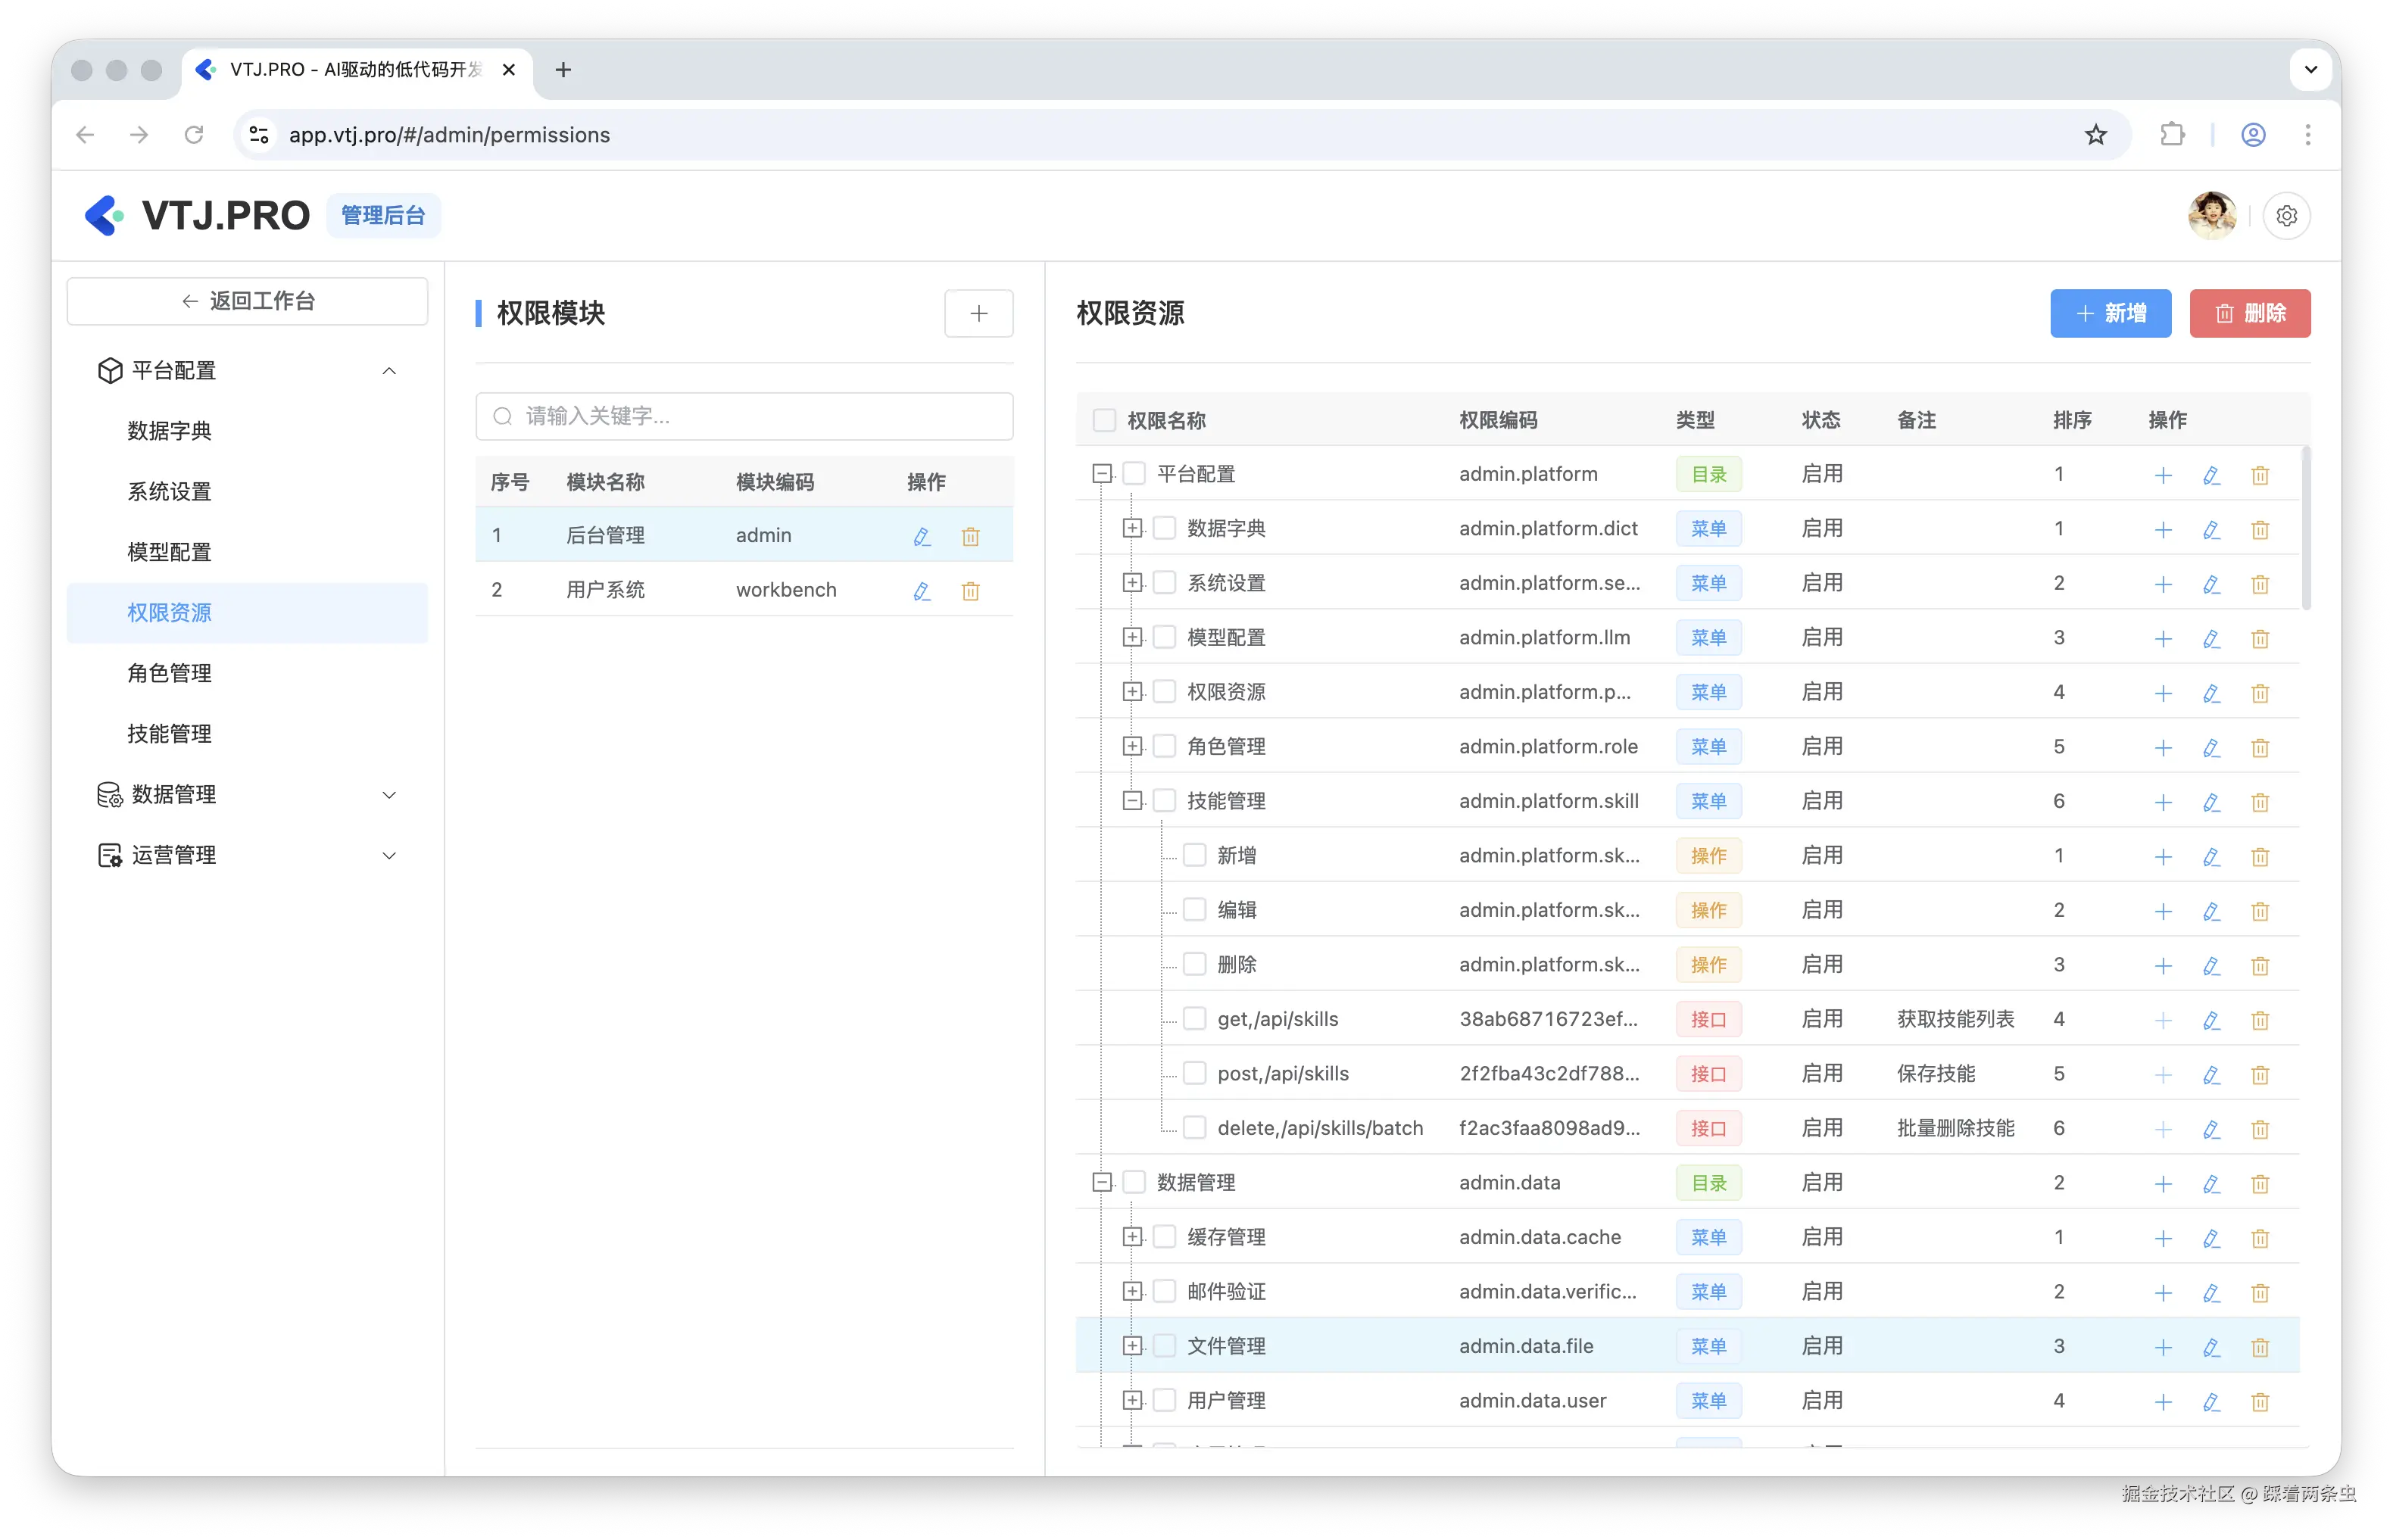2393x1540 pixels.
Task: Click plus icon beside 权限模块 heading
Action: [x=978, y=314]
